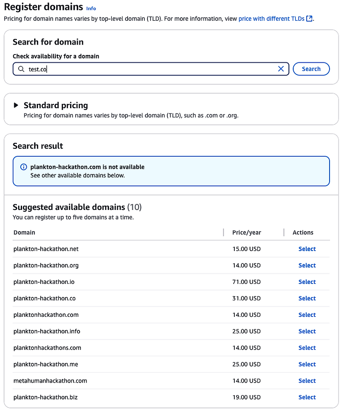
Task: Select the metahumanhackathon.com domain
Action: [307, 380]
